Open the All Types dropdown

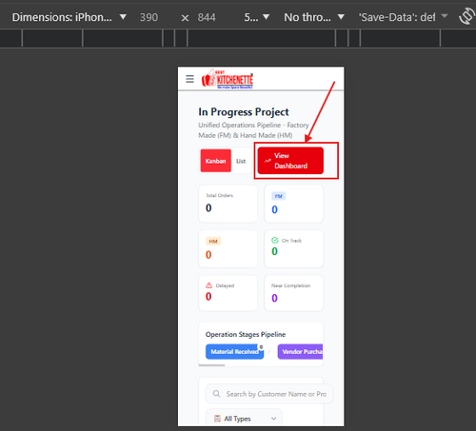pyautogui.click(x=244, y=419)
